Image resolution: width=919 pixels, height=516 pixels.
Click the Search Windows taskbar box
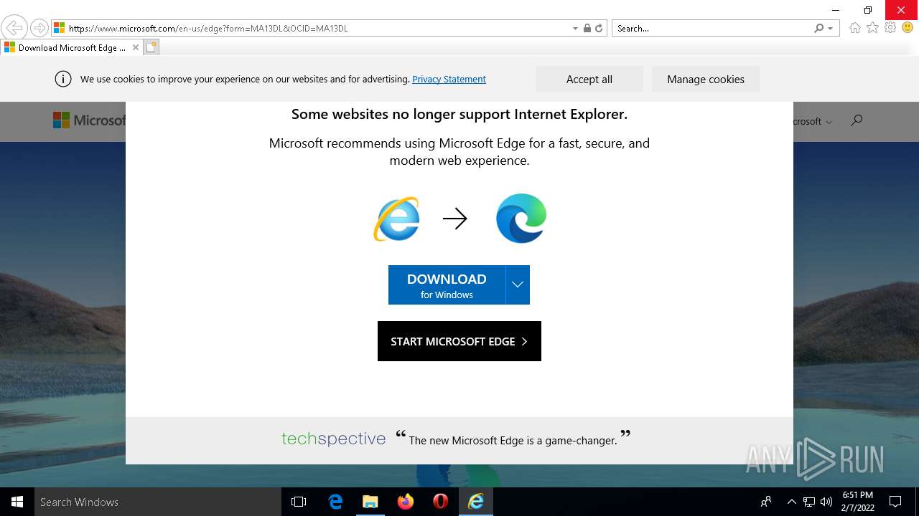pos(158,502)
